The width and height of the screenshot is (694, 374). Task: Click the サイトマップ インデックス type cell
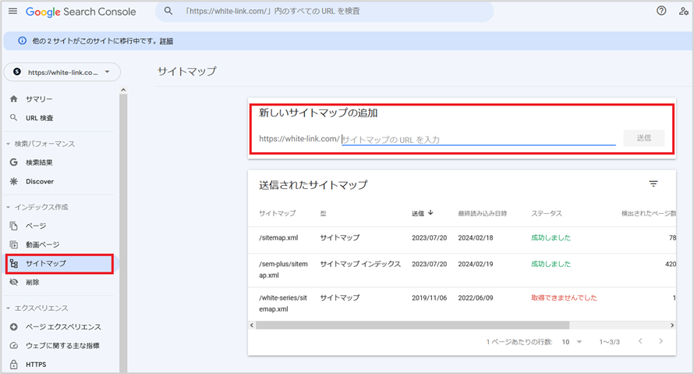pos(360,264)
